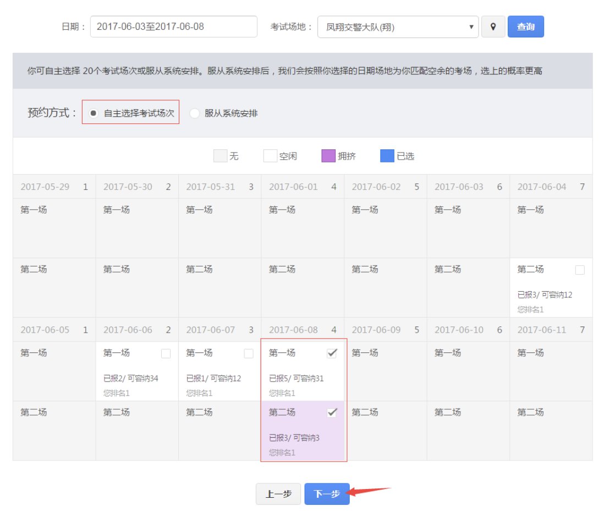Viewport: 604px width, 511px height.
Task: Click the map location pin icon
Action: point(493,26)
